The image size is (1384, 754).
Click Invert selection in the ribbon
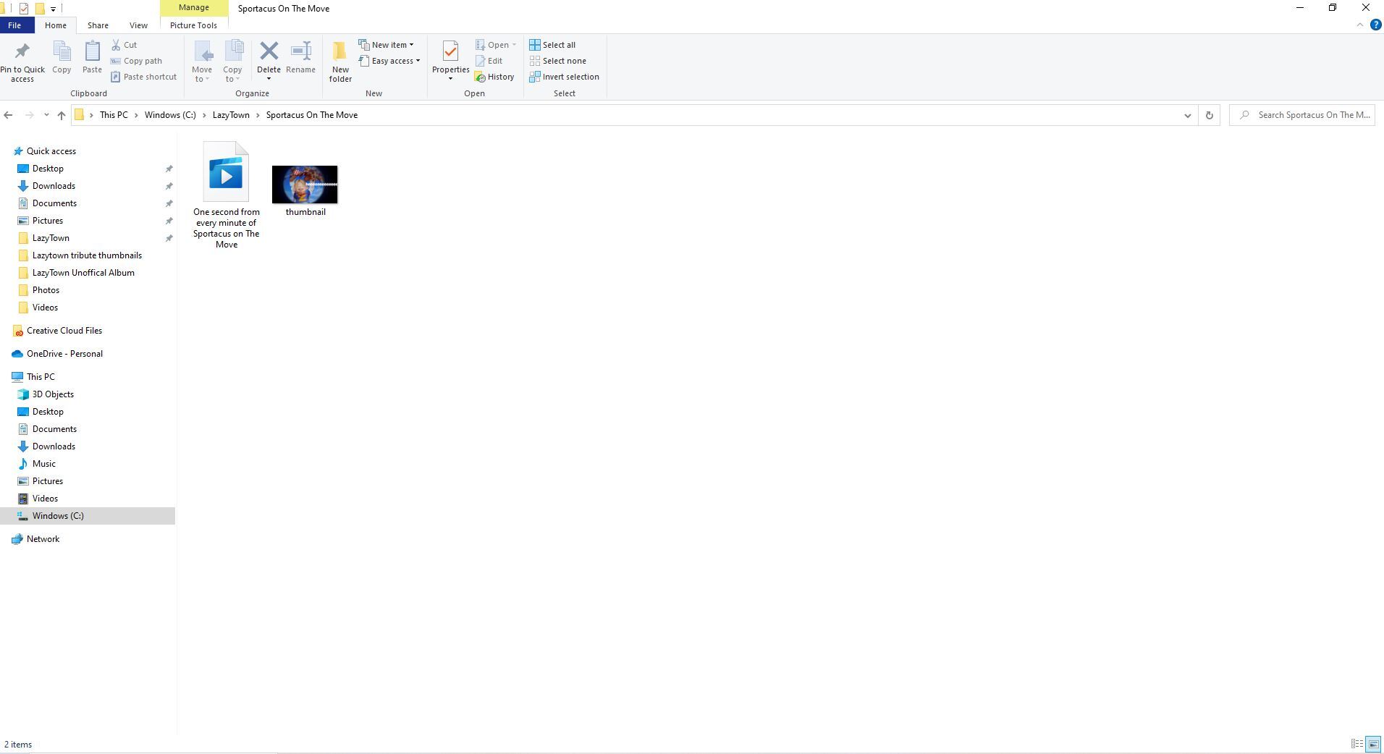click(565, 77)
